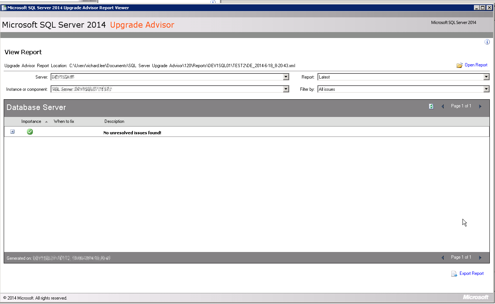Maximize the Report Viewer window
This screenshot has height=304, width=495.
tap(483, 7)
